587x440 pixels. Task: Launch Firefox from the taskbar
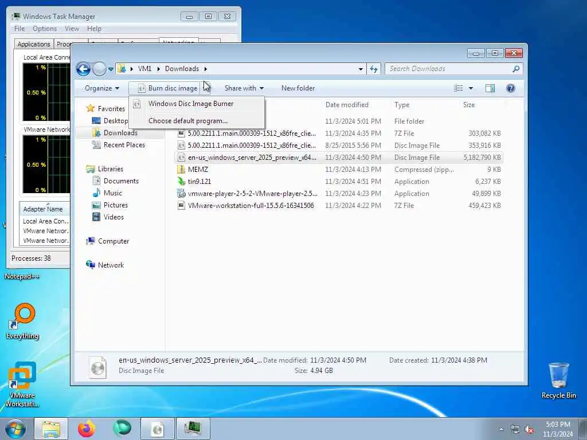pos(87,429)
